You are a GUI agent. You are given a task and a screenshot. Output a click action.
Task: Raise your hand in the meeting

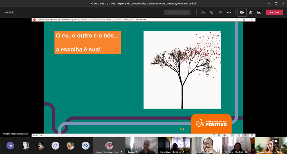point(220,12)
